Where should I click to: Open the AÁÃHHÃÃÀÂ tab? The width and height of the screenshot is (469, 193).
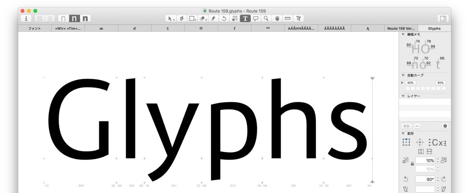coord(301,28)
